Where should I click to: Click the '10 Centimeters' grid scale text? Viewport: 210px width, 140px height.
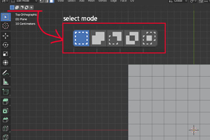[x=25, y=24]
